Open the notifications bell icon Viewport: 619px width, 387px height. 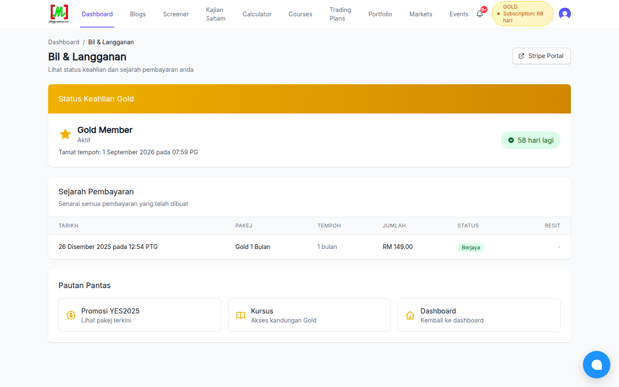pyautogui.click(x=480, y=14)
